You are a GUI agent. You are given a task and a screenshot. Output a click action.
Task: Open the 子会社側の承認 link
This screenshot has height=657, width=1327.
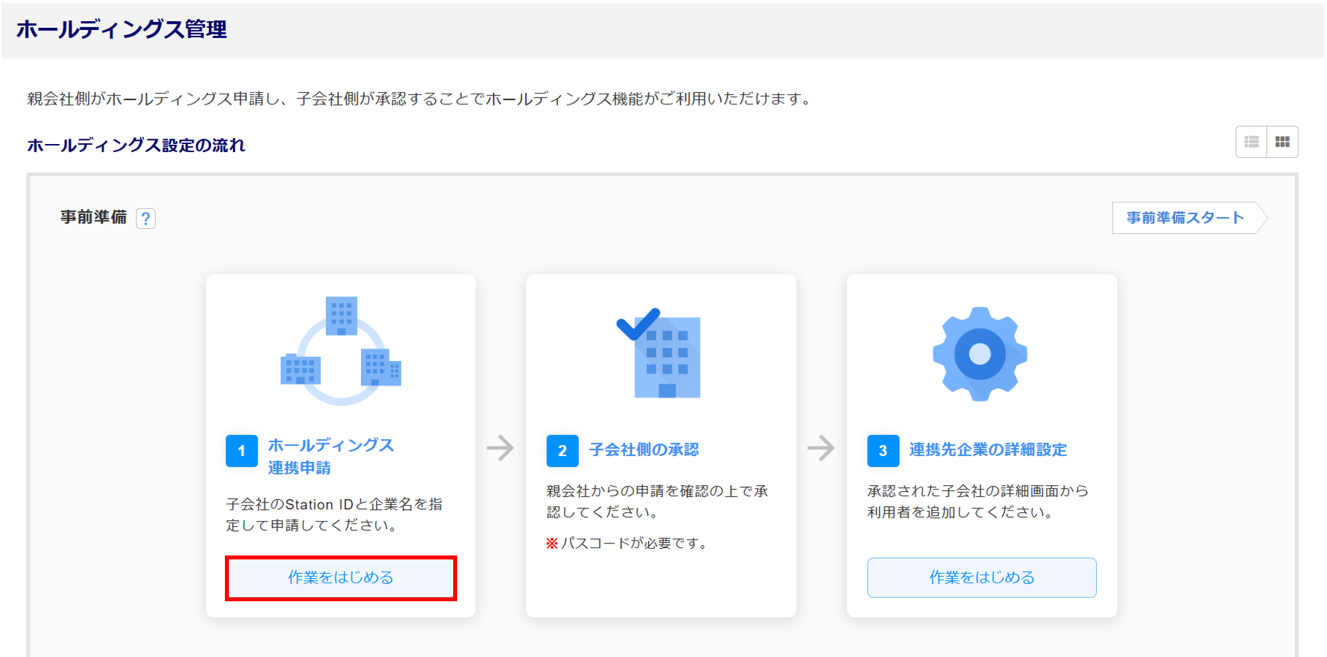(644, 450)
